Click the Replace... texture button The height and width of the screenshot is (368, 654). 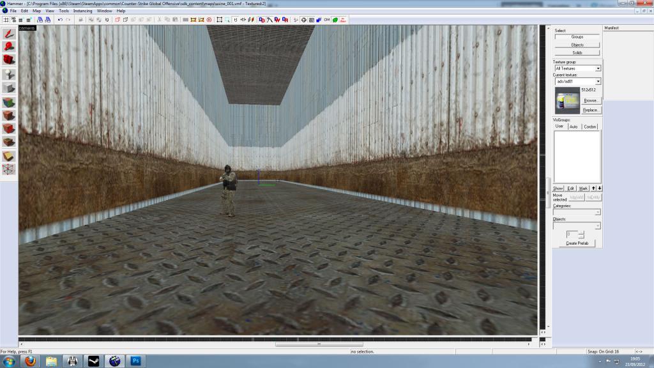coord(591,110)
